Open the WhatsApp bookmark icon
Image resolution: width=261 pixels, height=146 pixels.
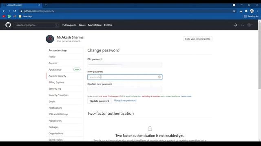pos(9,16)
